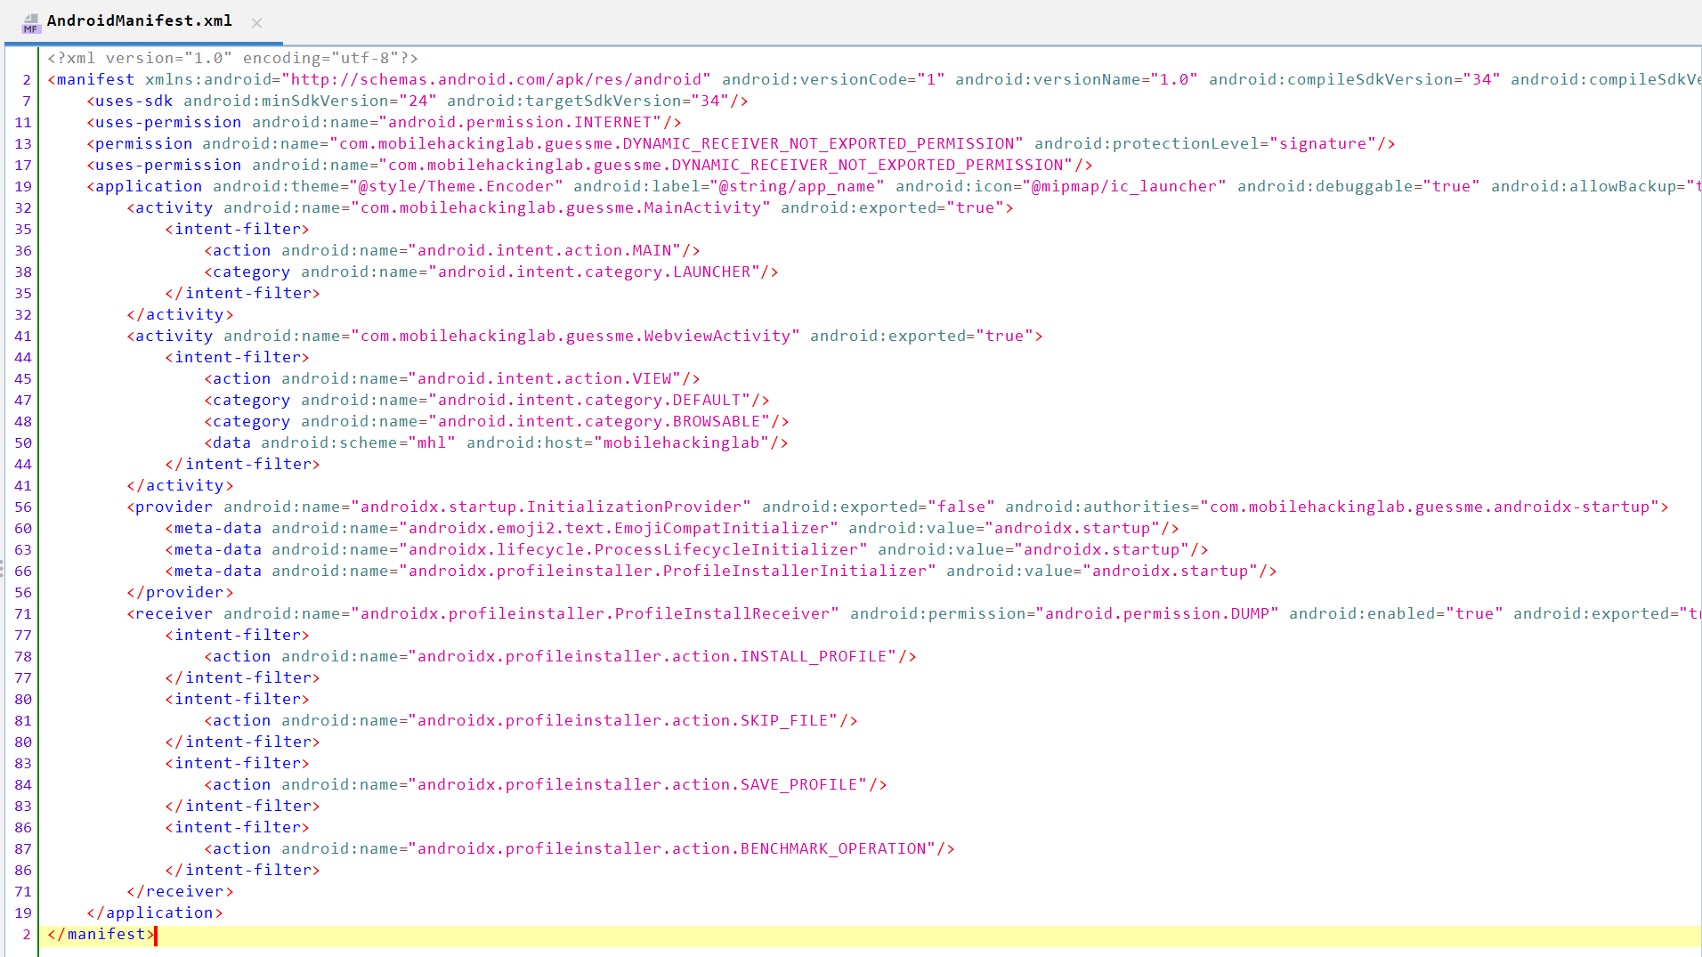Click the "signature" protectionLevel value

[1322, 143]
